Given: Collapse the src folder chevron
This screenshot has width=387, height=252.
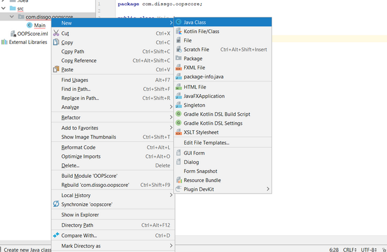Looking at the screenshot, I should 4,8.
